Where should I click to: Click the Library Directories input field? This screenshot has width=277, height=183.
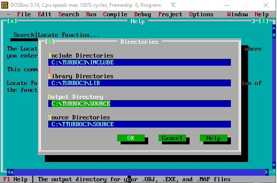[140, 83]
